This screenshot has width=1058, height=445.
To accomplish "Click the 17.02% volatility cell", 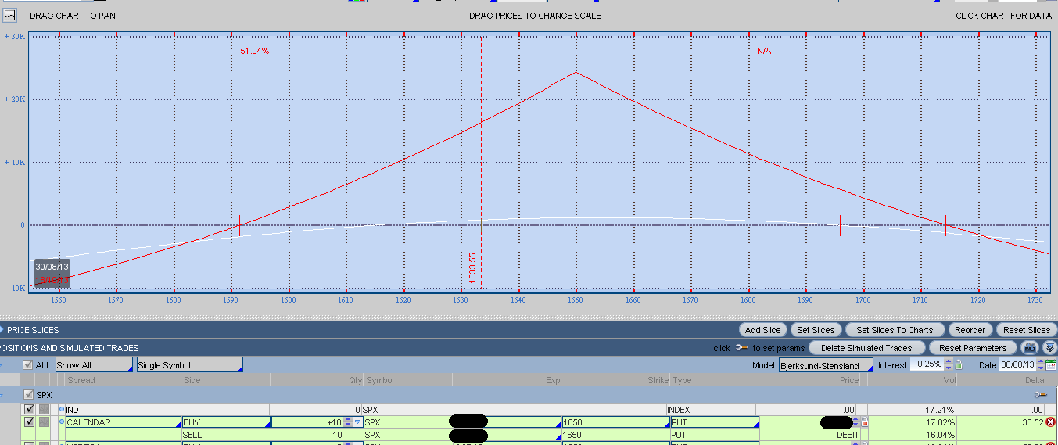I will click(912, 422).
